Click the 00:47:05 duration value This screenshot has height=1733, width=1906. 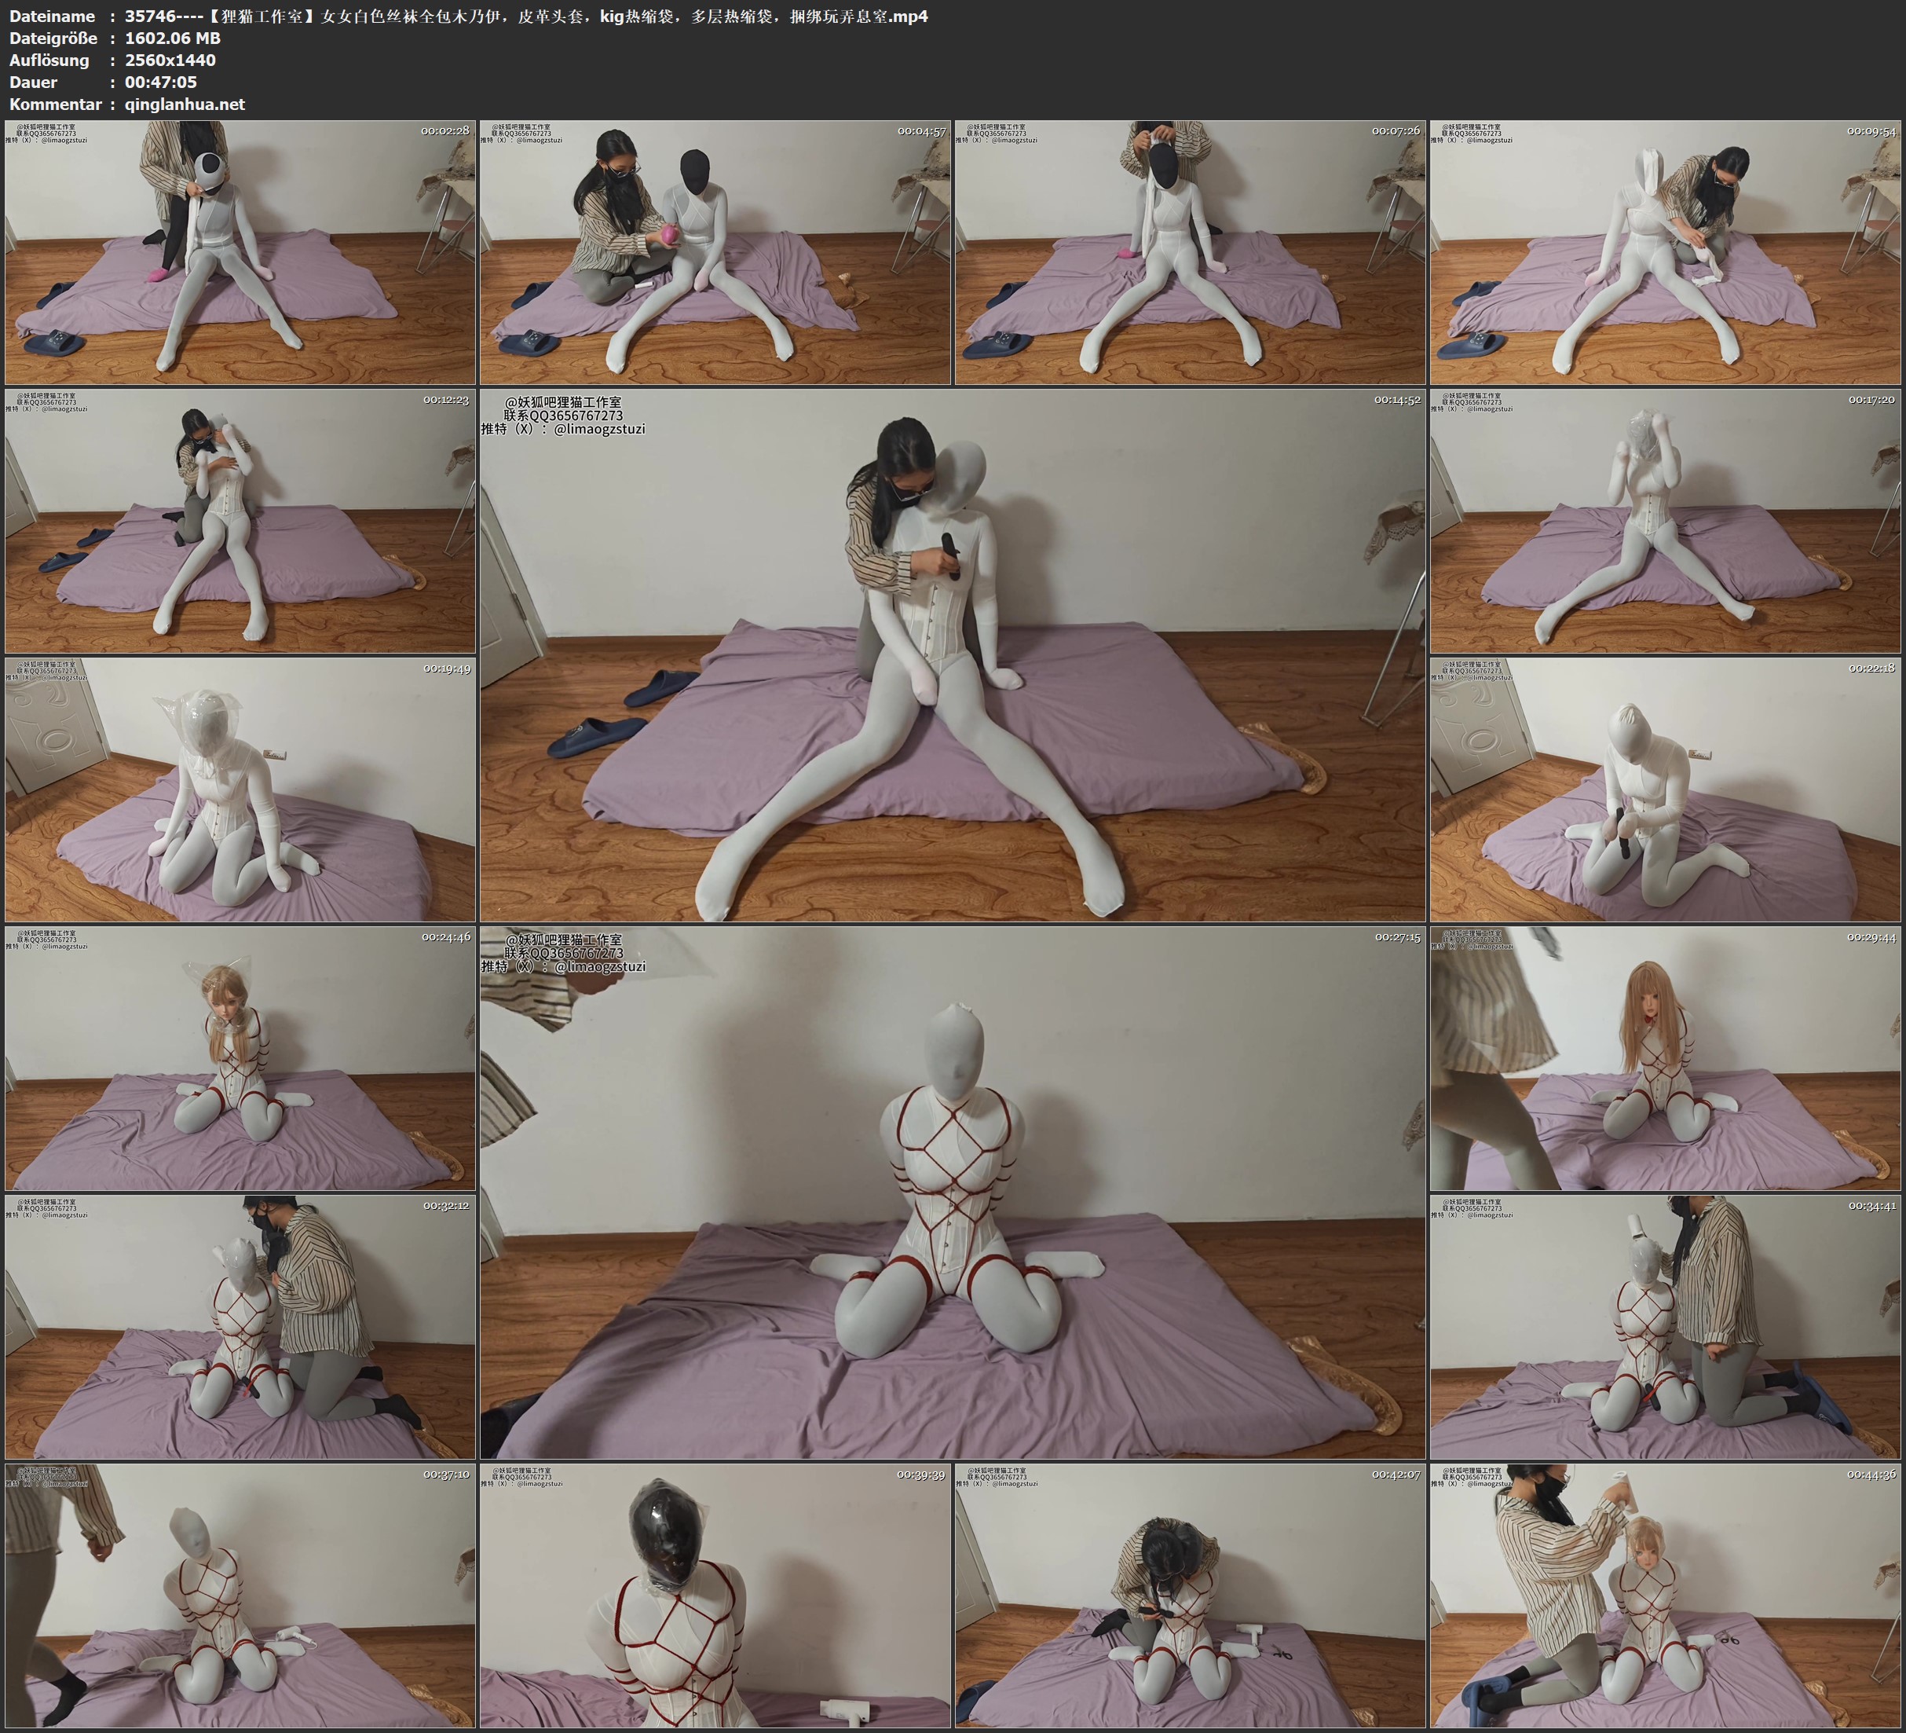click(x=161, y=82)
